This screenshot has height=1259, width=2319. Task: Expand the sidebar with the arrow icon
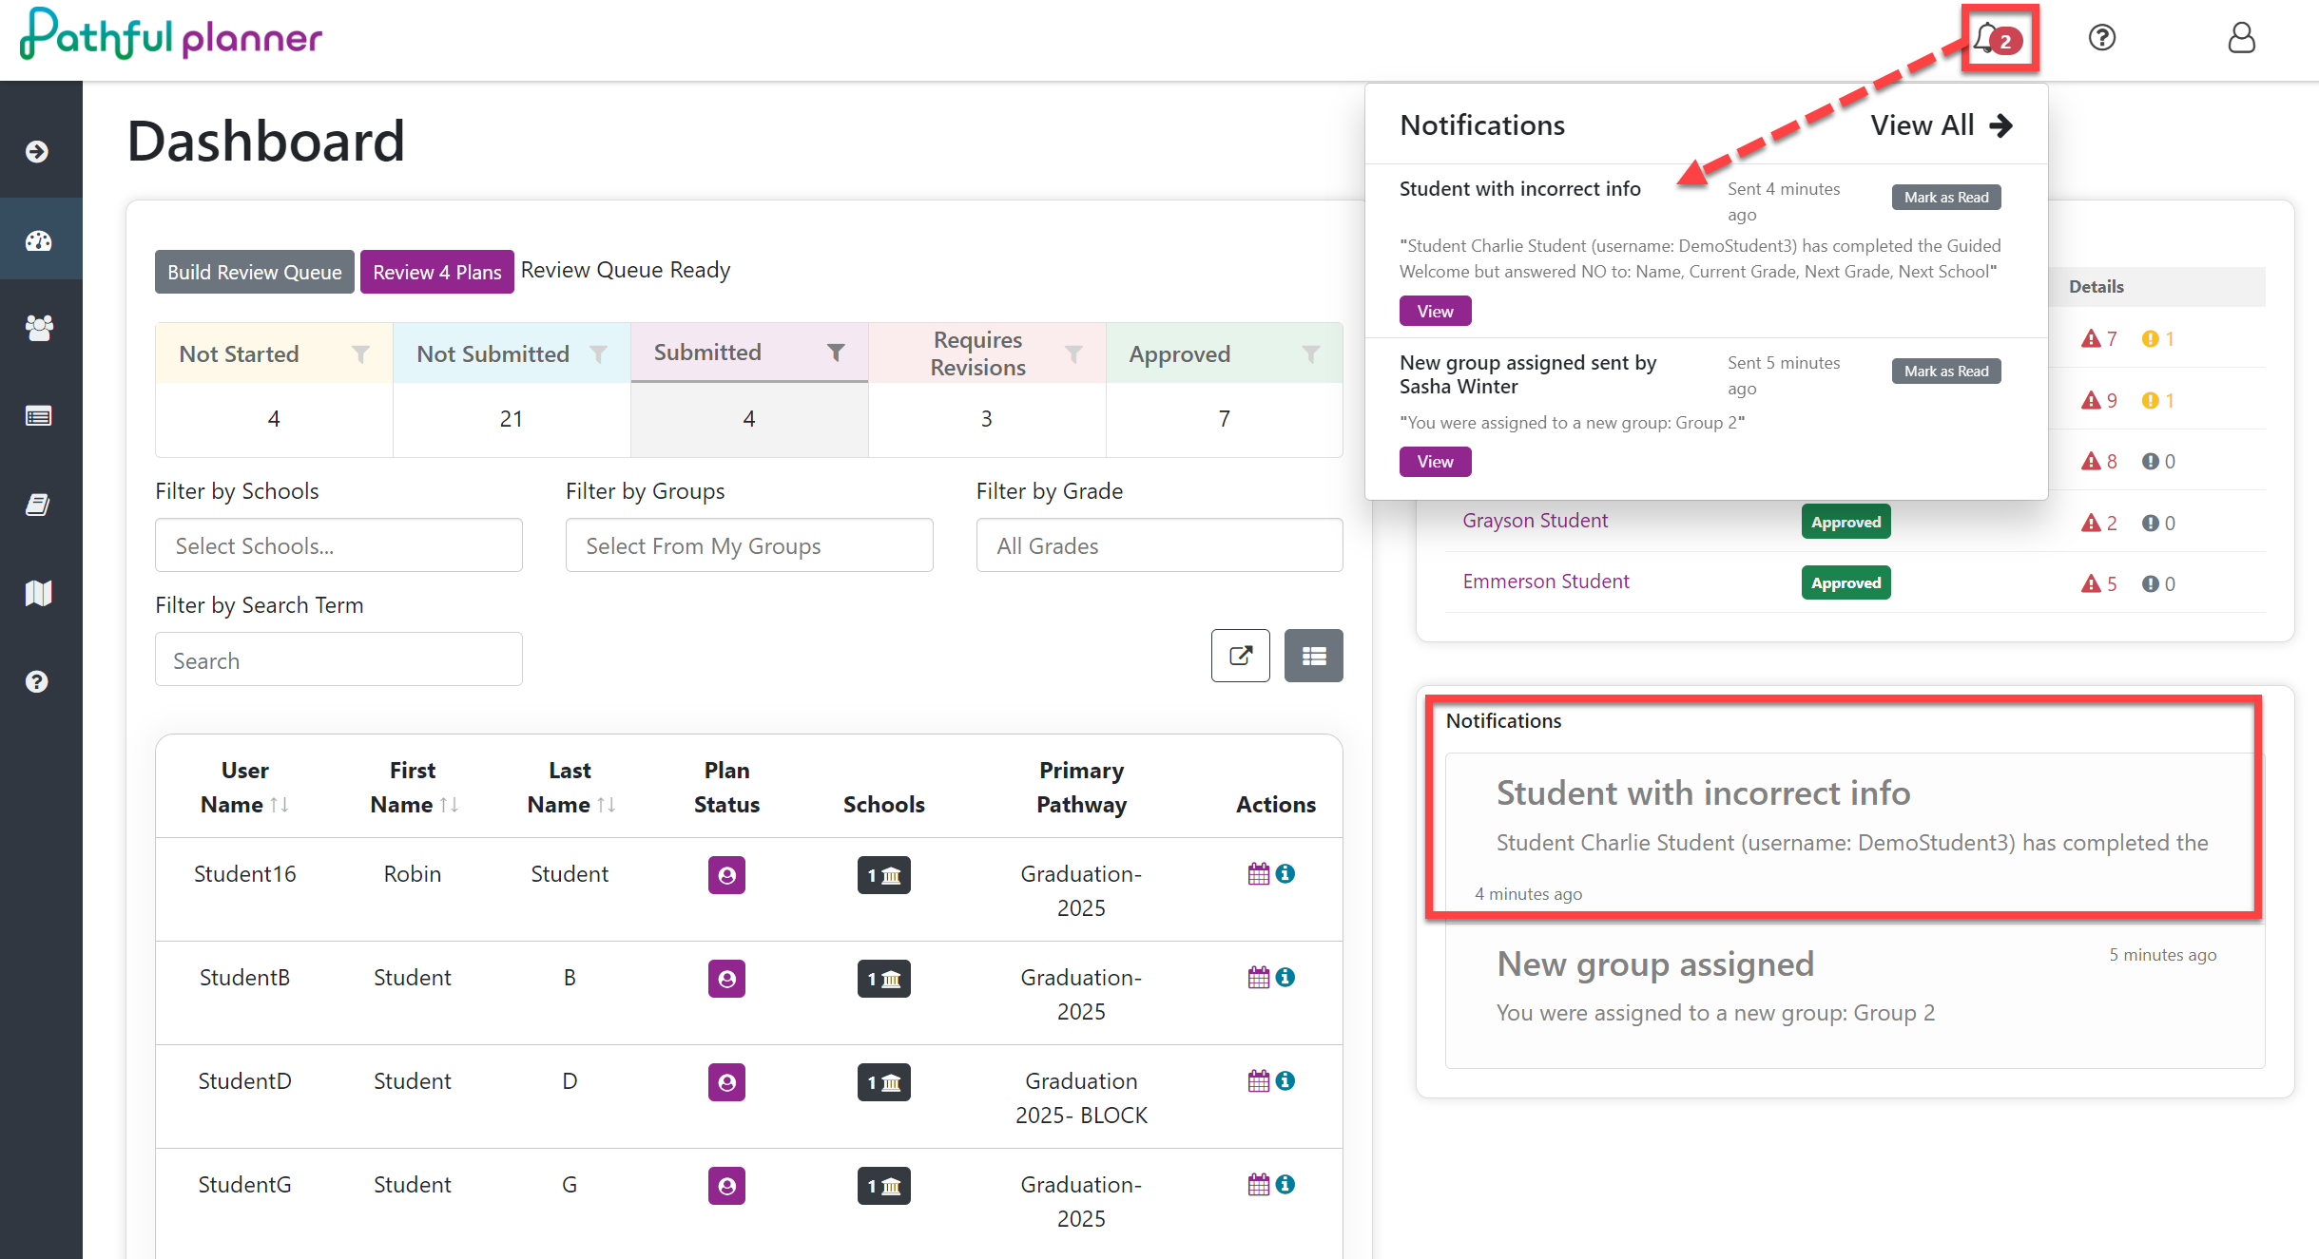pos(37,152)
